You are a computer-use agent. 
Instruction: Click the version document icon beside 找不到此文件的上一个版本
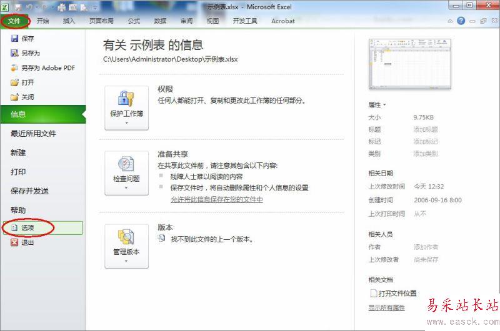[162, 239]
